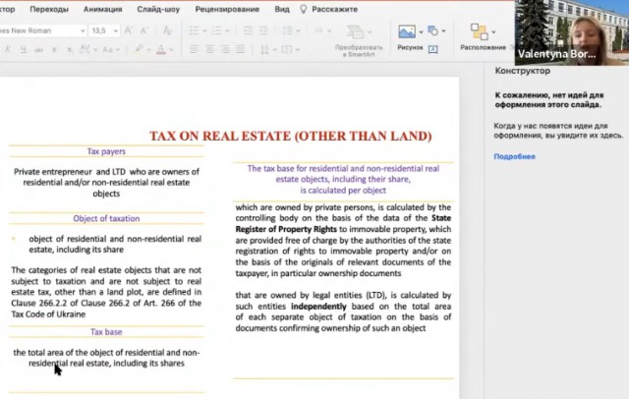Click the Aa change case icon
629x399 pixels.
(107, 50)
